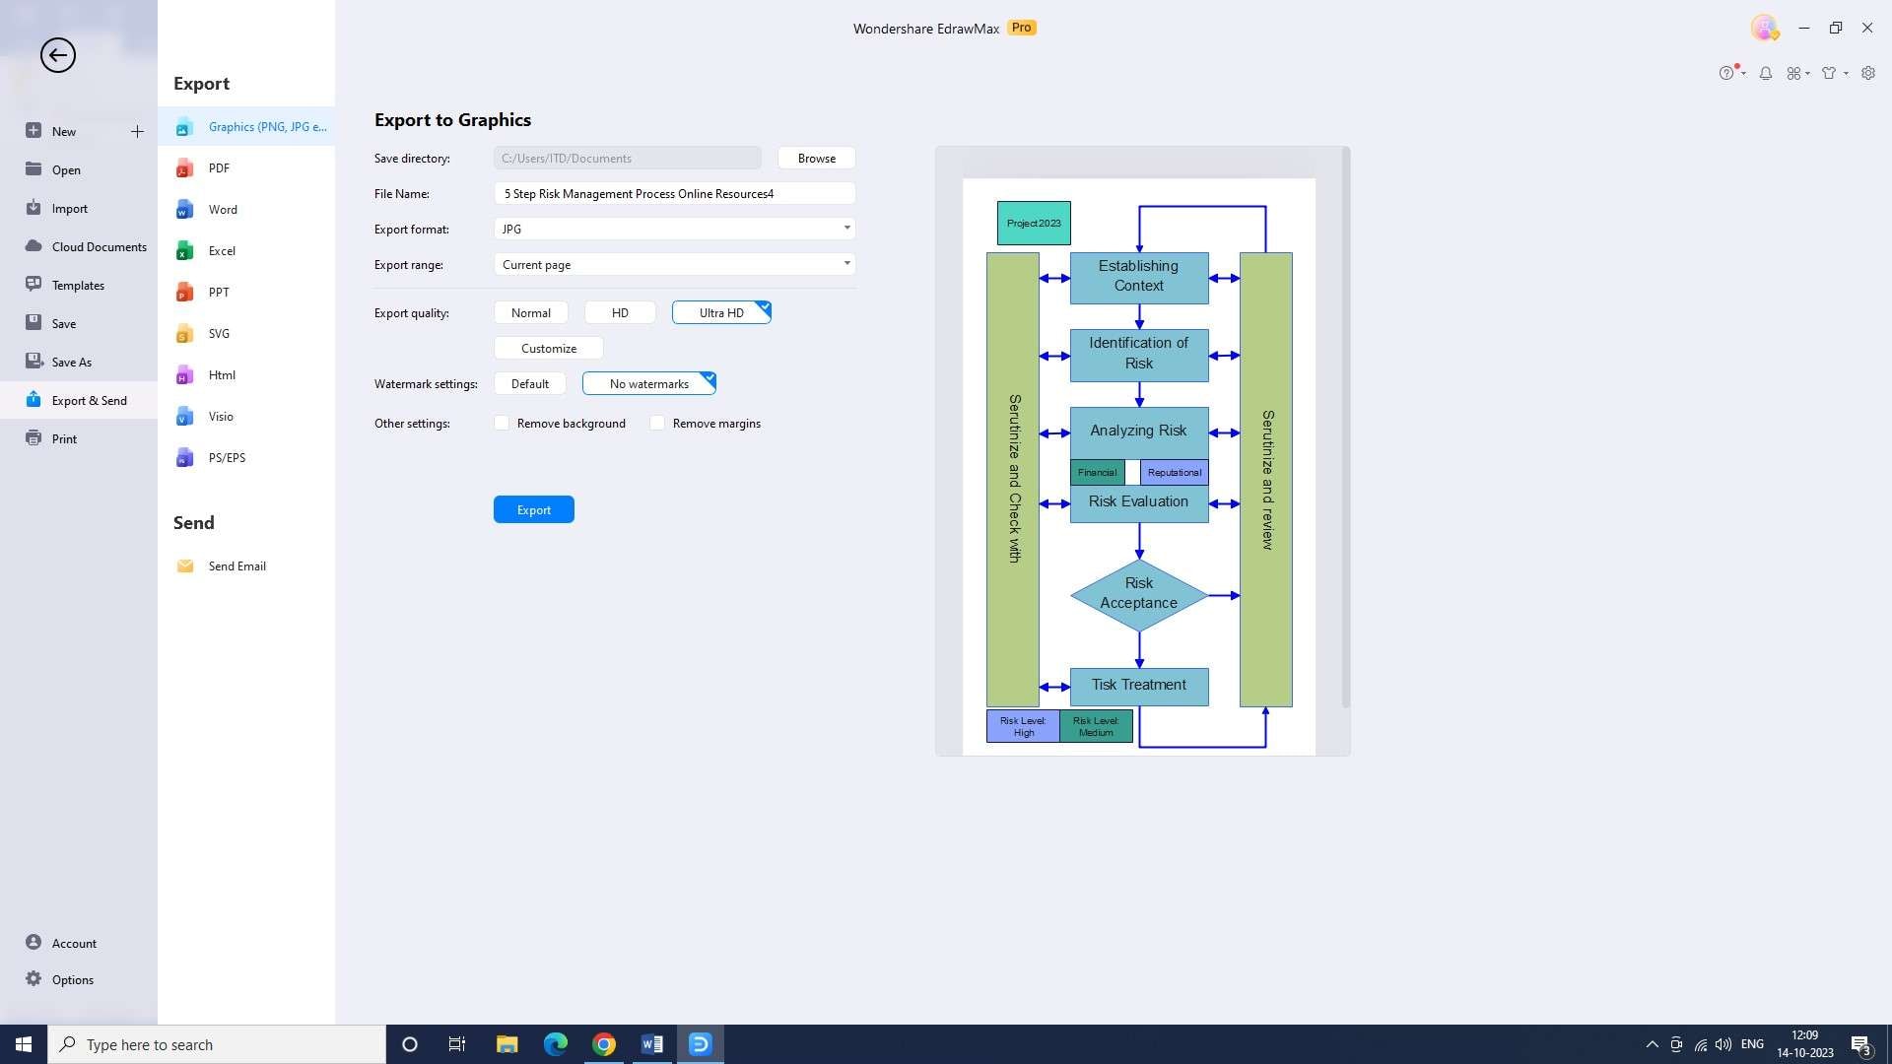This screenshot has width=1892, height=1064.
Task: Select Cloud Documents in the sidebar
Action: coord(99,247)
